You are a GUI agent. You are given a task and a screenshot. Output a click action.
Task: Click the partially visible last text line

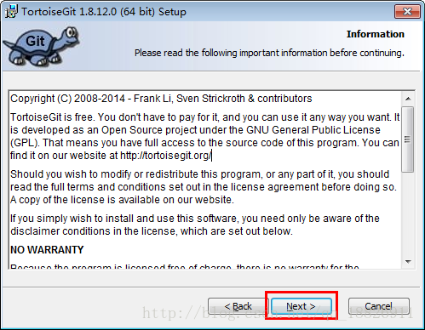(185, 267)
